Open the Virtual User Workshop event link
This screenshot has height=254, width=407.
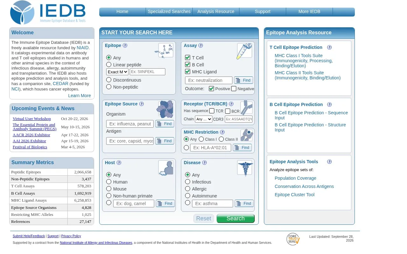(32, 119)
